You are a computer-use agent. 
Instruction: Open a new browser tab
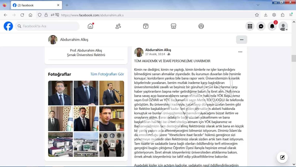(67, 5)
